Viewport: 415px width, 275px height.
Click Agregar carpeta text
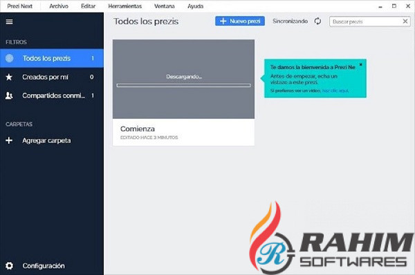coord(46,140)
